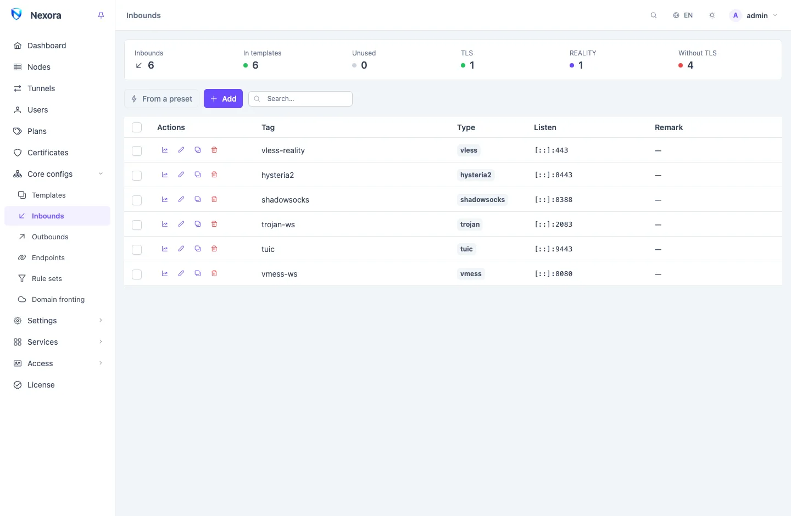Expand the Services menu
The width and height of the screenshot is (791, 516).
[57, 342]
